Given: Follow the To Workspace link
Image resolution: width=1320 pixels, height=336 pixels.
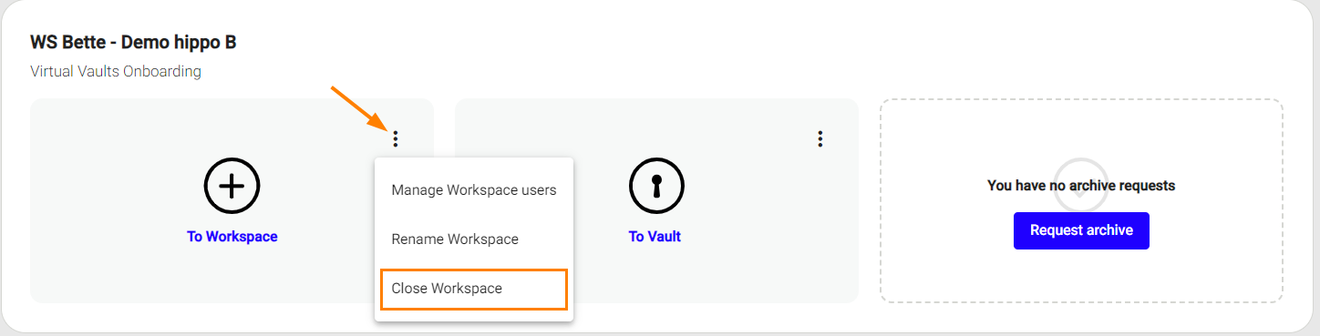Looking at the screenshot, I should pos(232,237).
